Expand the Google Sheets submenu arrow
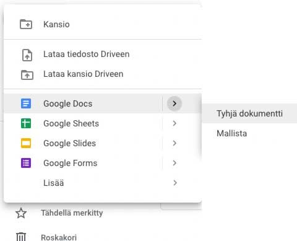 [174, 123]
